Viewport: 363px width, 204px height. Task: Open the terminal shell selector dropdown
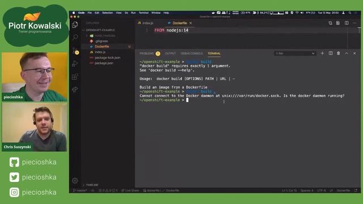tap(295, 53)
